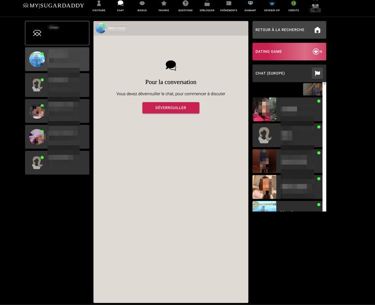Click the small photo thumbnail under Chat (Europe)
375x305 pixels.
[x=312, y=89]
